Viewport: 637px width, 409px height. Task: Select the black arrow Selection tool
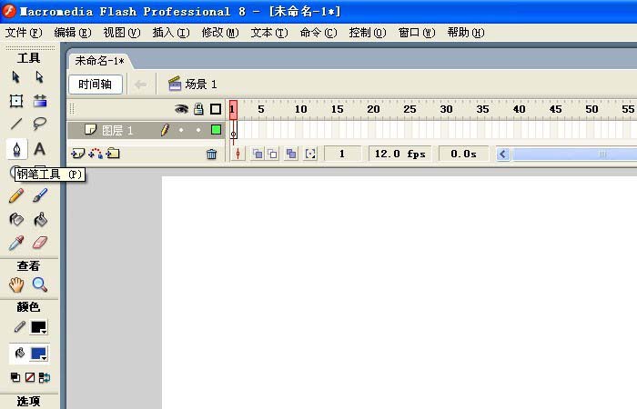(x=15, y=77)
